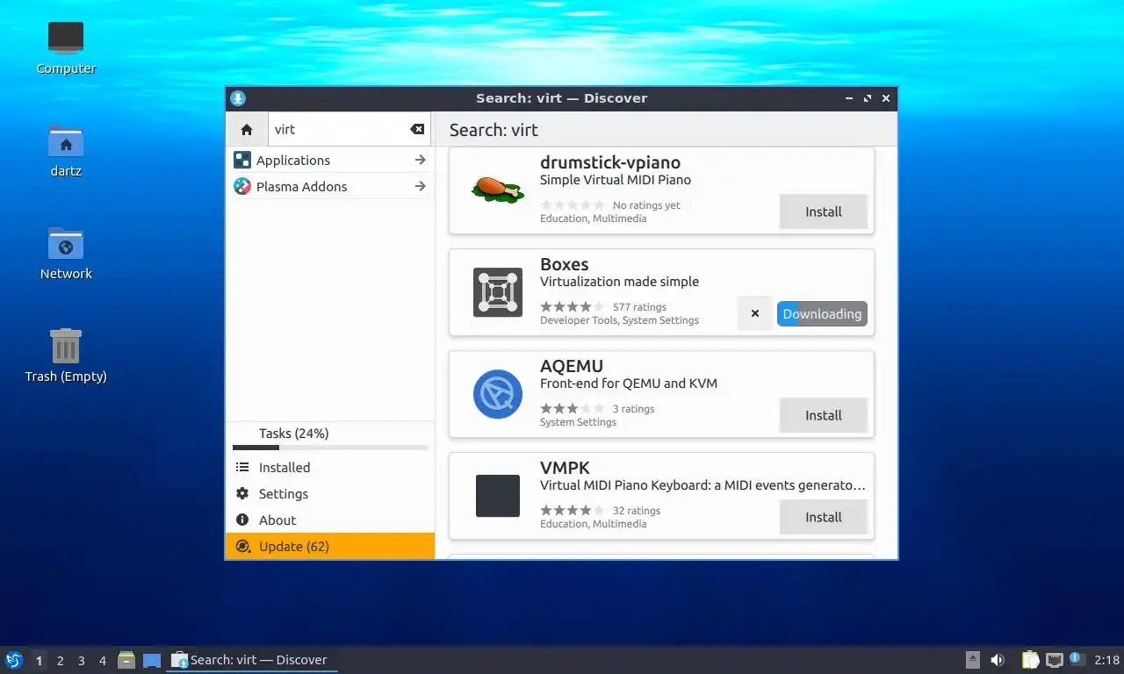Viewport: 1124px width, 674px height.
Task: Open the drumstick-vpiano title
Action: tap(610, 162)
